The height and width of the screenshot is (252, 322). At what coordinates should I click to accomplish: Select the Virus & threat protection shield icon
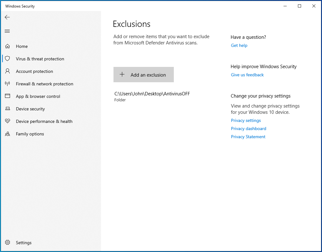pos(8,59)
